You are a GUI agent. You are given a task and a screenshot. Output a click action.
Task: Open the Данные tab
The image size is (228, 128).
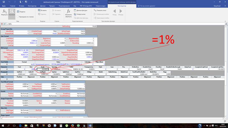43,6
